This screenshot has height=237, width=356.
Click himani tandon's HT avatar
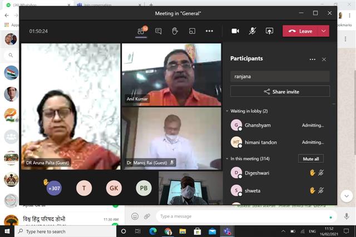(x=236, y=142)
